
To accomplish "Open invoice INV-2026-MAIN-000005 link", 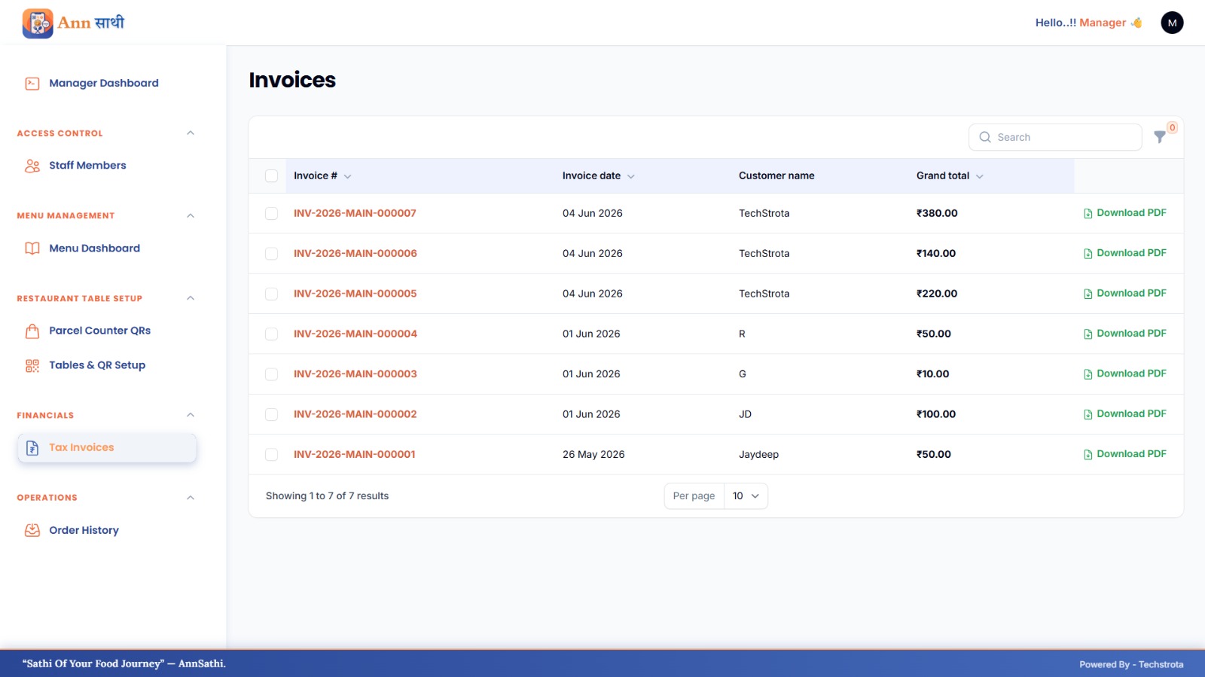I will [x=355, y=294].
